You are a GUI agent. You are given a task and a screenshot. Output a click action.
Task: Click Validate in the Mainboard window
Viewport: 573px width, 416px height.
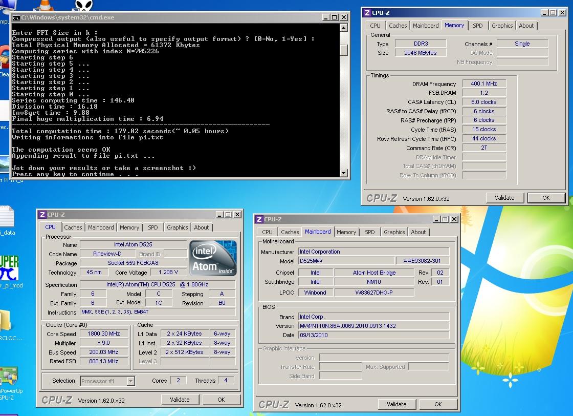click(x=396, y=404)
